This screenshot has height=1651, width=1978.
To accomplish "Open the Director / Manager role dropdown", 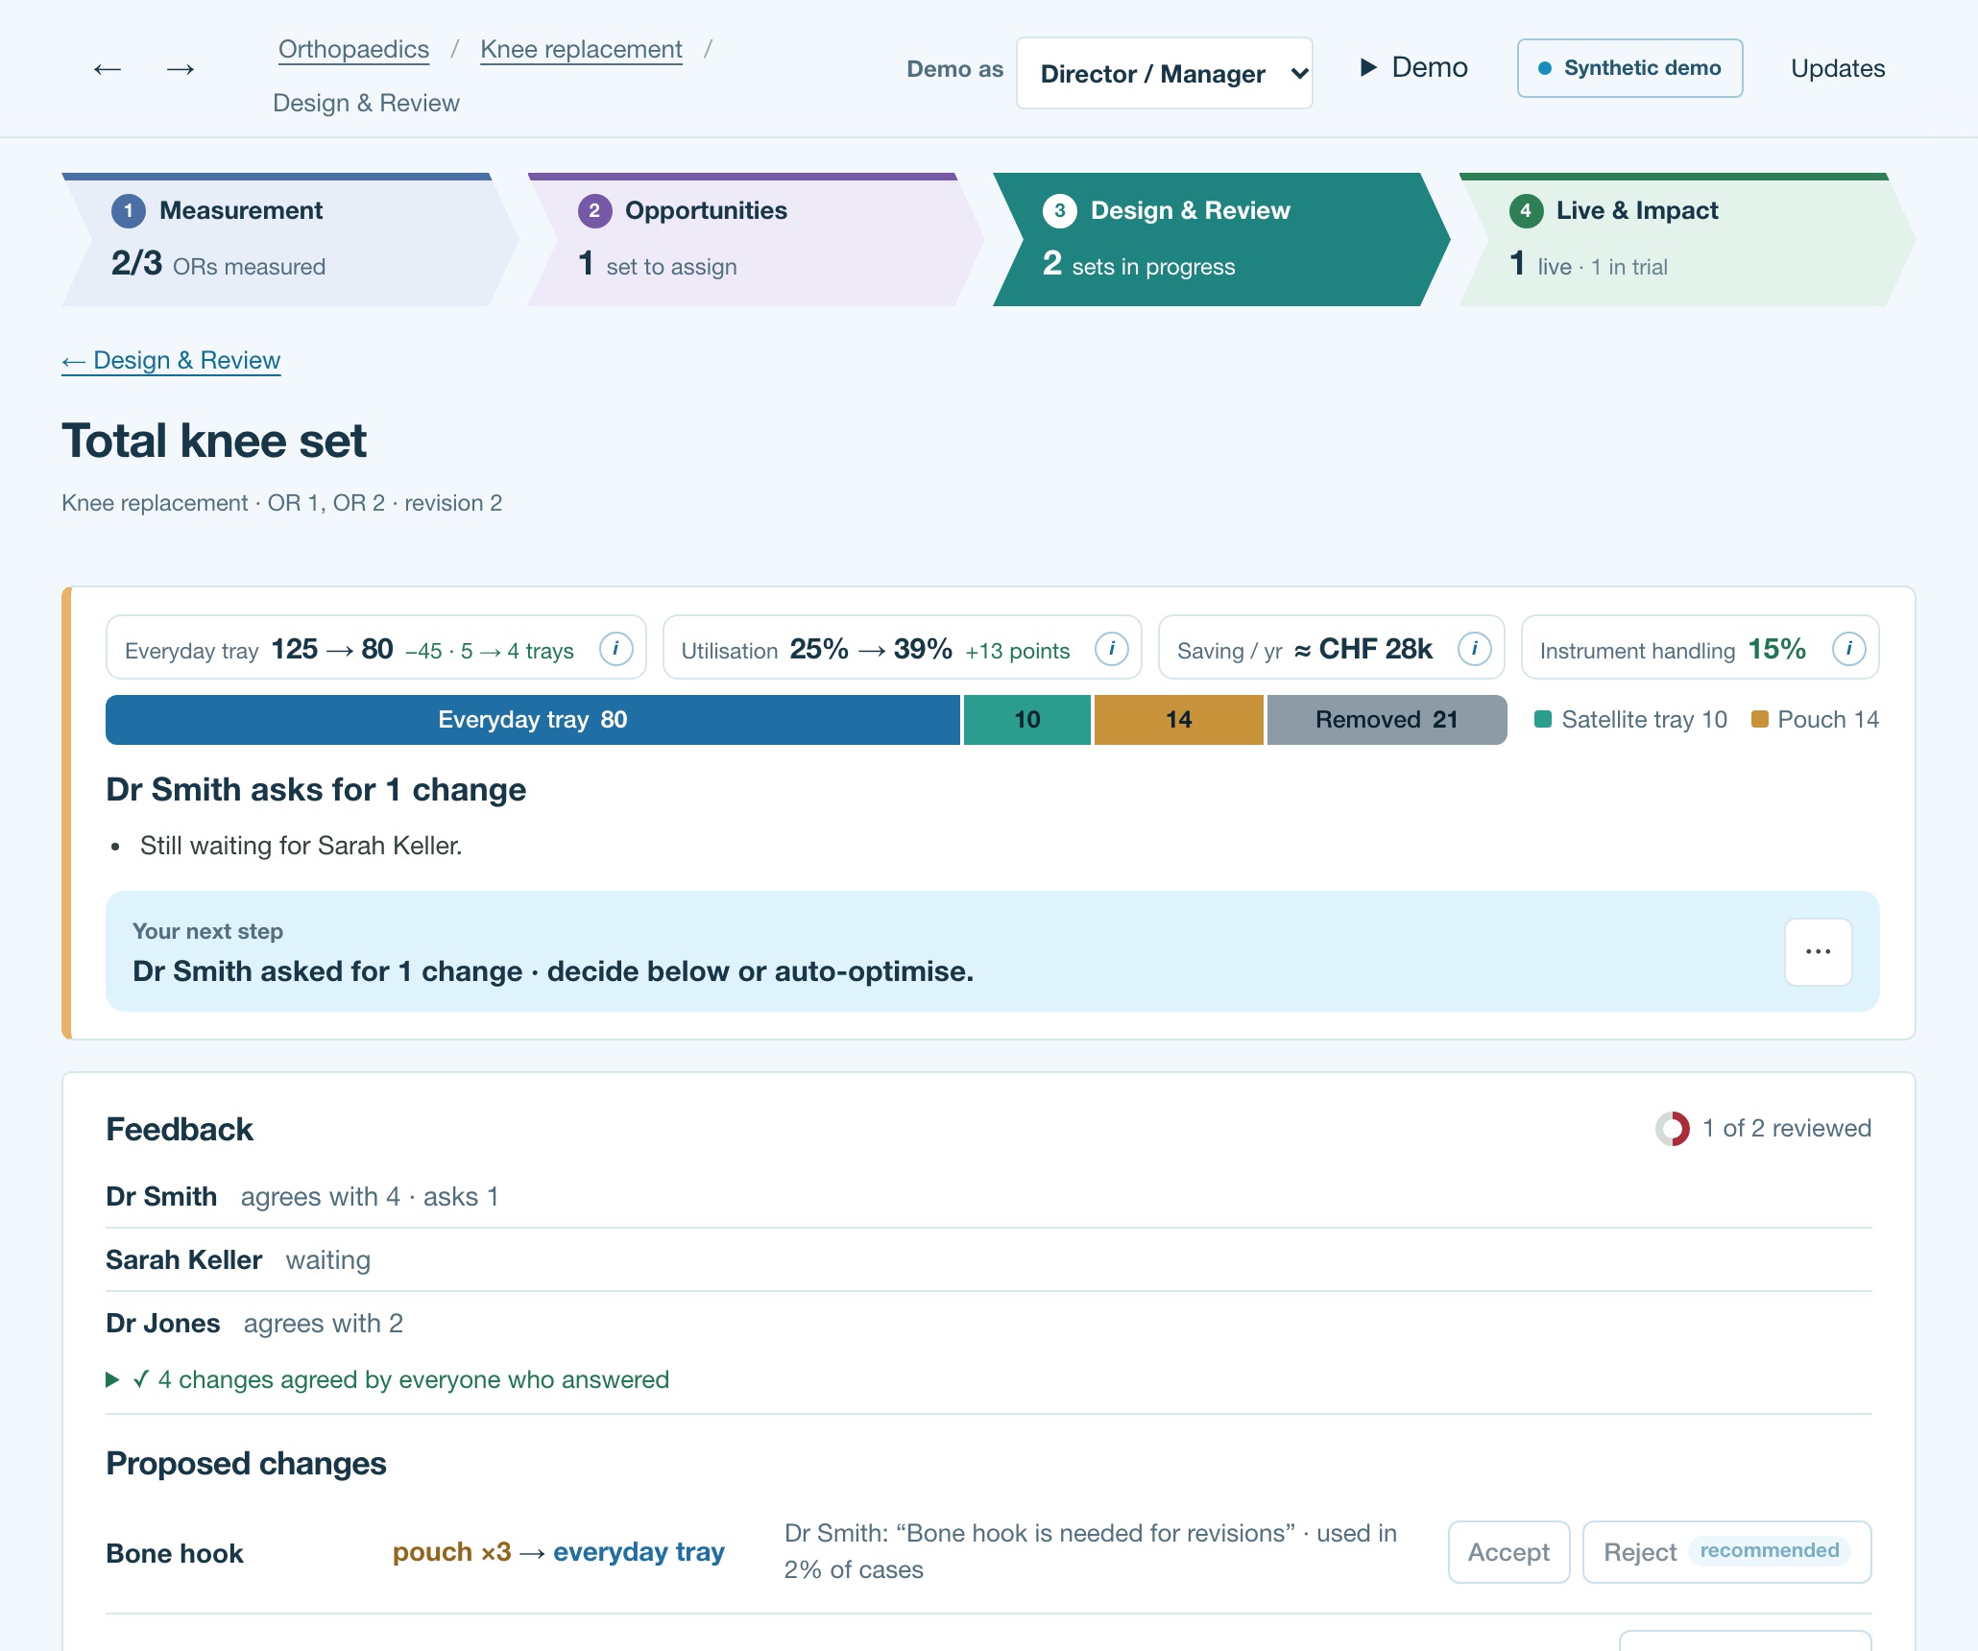I will click(1164, 74).
